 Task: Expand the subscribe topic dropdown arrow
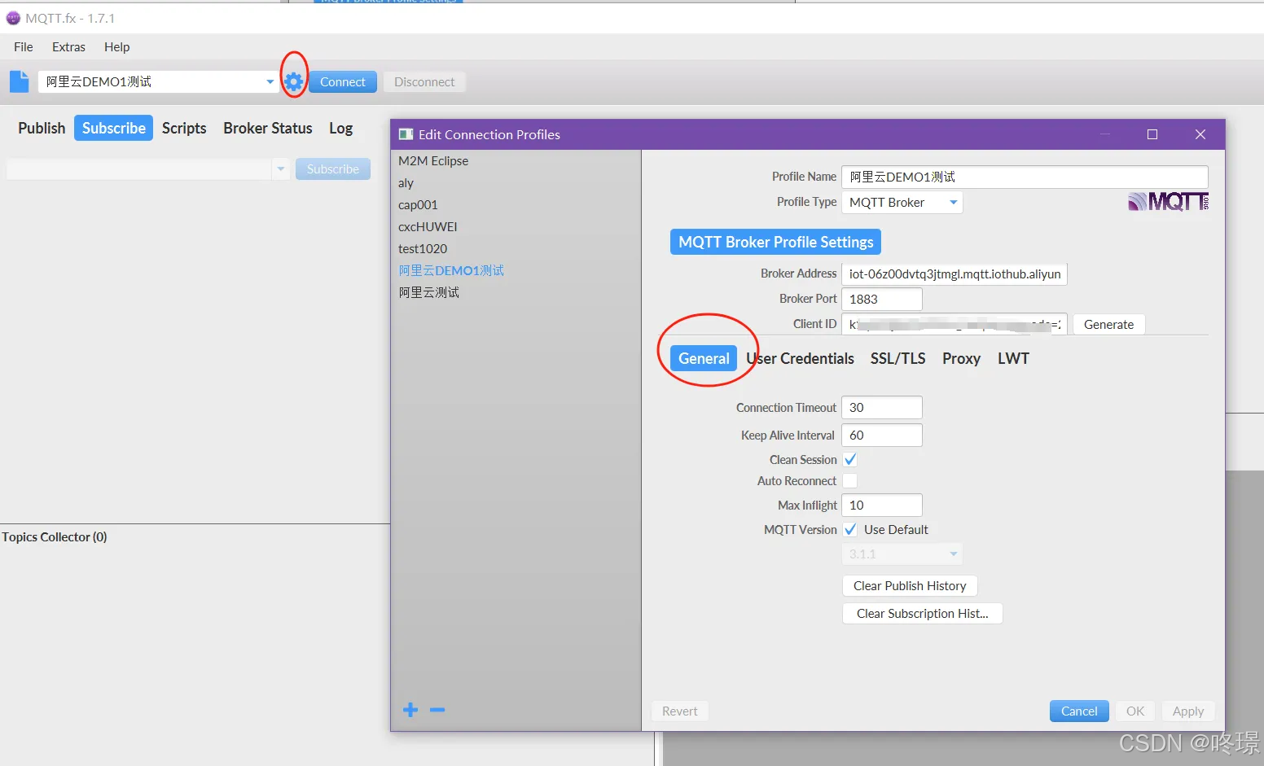click(x=281, y=169)
